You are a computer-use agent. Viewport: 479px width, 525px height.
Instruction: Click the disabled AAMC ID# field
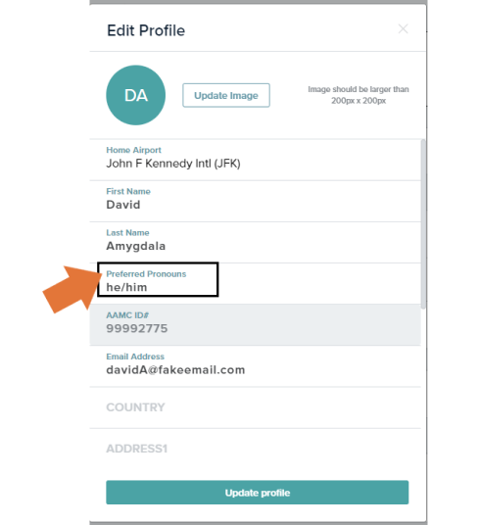click(x=255, y=325)
